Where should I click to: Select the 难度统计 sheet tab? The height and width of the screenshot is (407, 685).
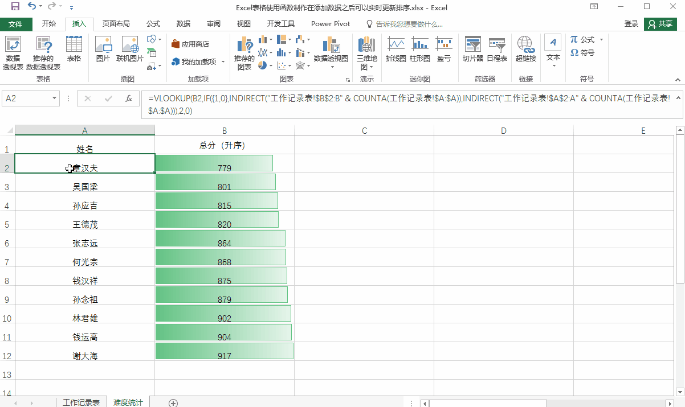(x=128, y=402)
